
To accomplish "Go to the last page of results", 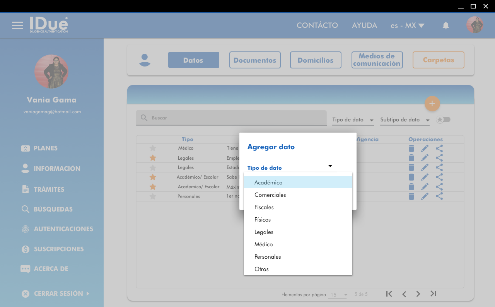I will [434, 294].
